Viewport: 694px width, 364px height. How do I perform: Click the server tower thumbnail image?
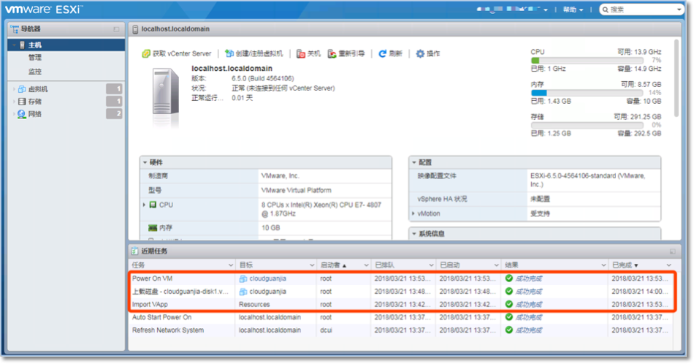pos(166,92)
